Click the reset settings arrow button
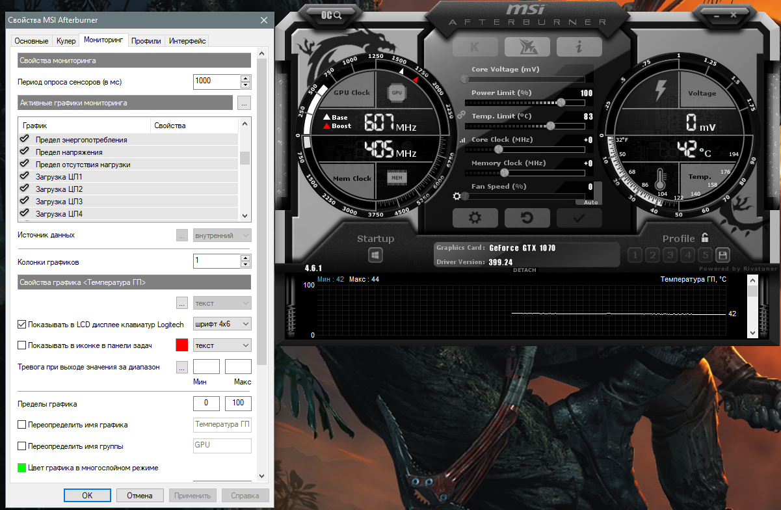The height and width of the screenshot is (510, 781). 527,218
